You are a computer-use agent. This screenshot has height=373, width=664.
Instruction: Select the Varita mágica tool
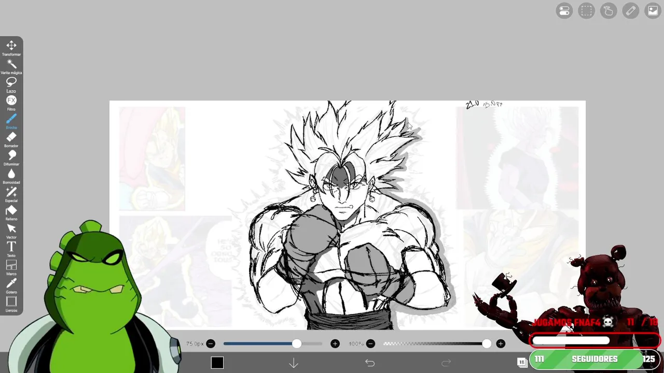[11, 66]
